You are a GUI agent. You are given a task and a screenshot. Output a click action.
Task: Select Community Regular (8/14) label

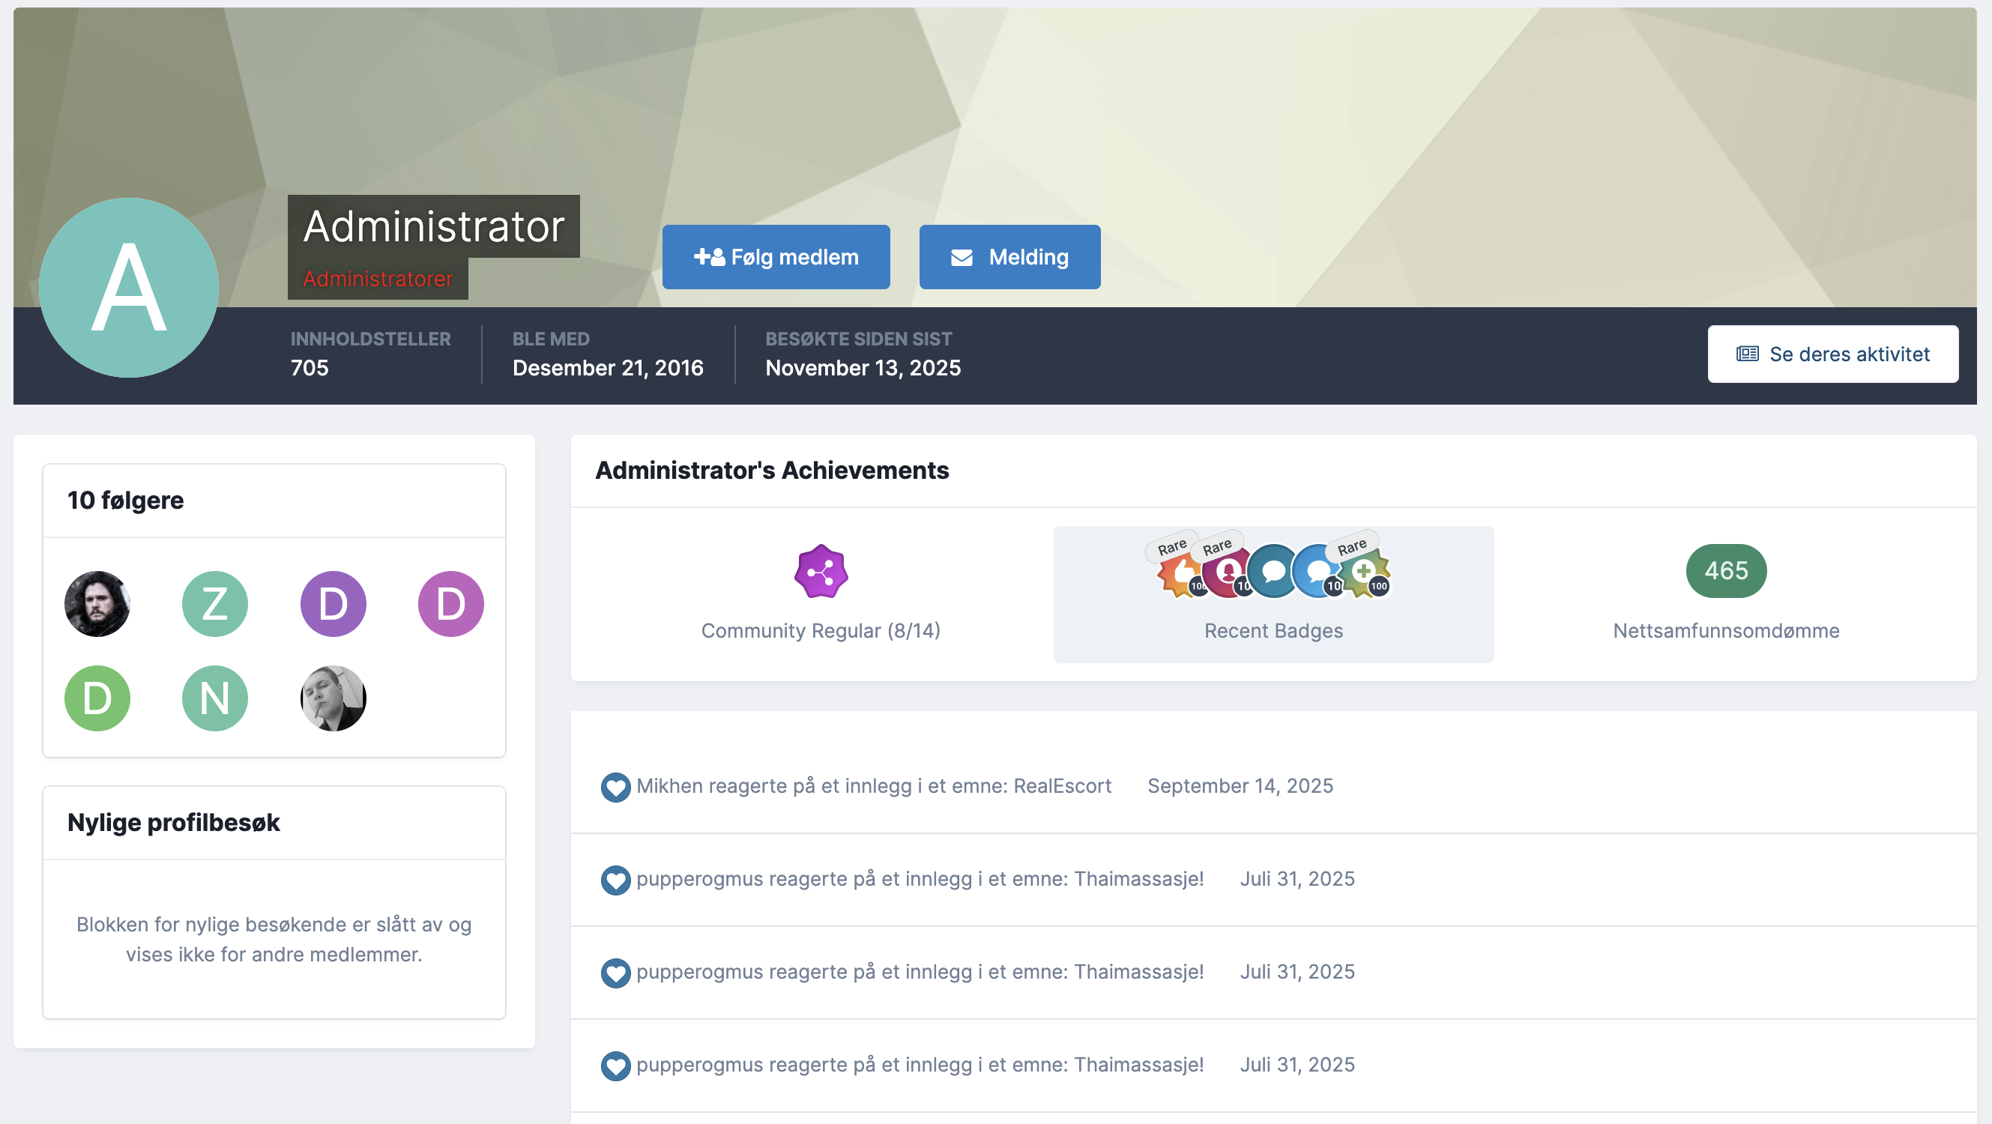821,631
